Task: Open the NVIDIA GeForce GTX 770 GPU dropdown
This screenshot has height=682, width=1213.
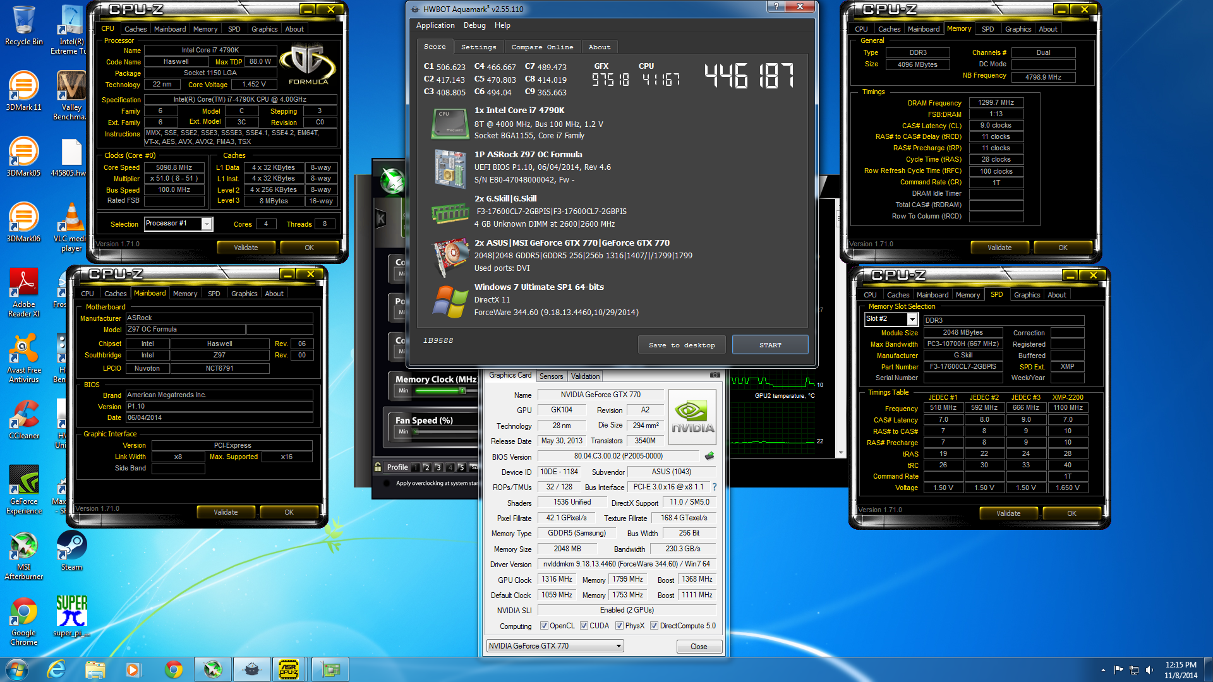Action: coord(555,645)
